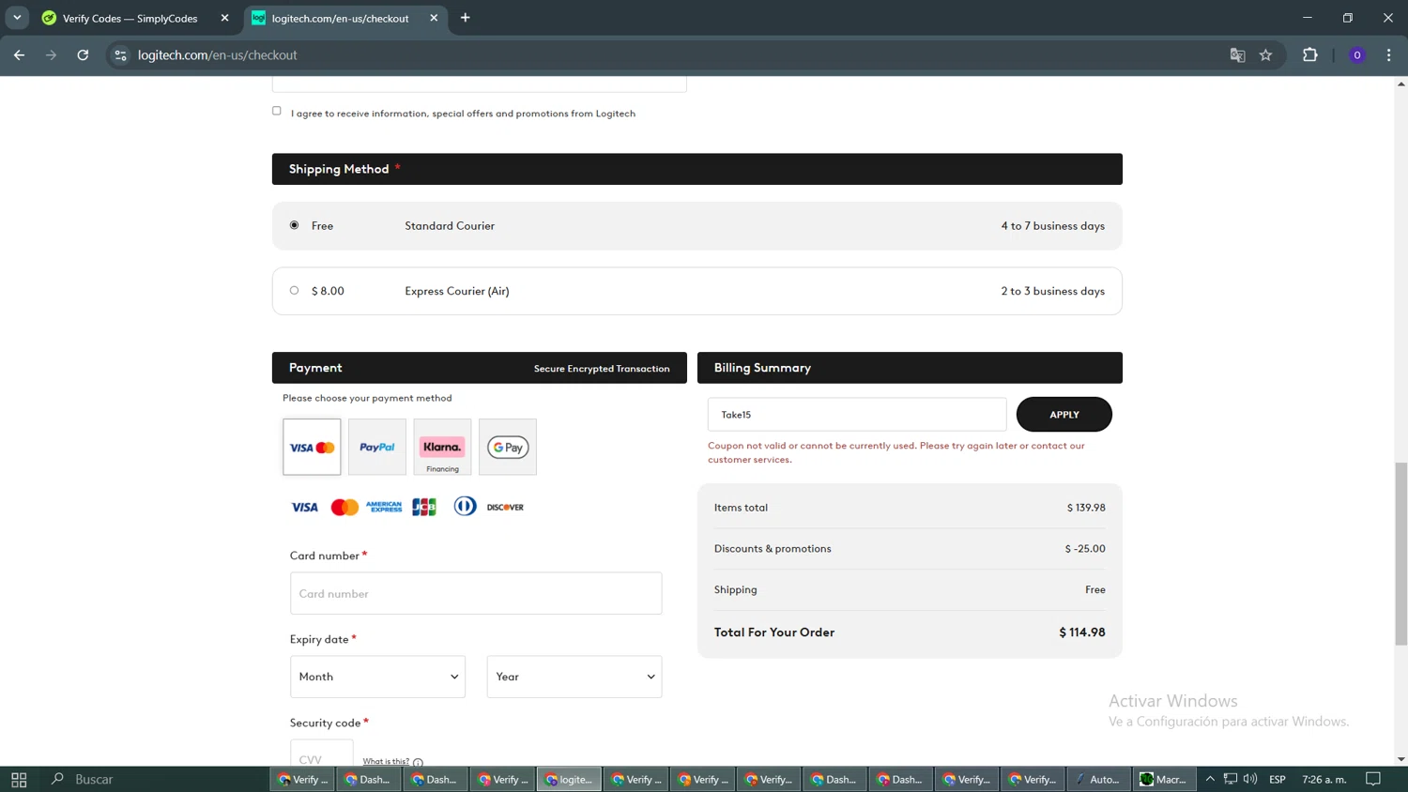Switch to logite... taskbar window
The width and height of the screenshot is (1408, 792).
pos(569,779)
